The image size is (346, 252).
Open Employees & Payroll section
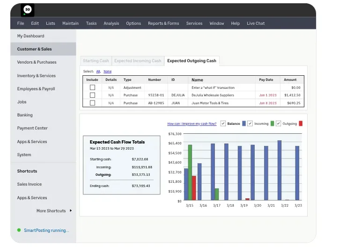point(36,89)
